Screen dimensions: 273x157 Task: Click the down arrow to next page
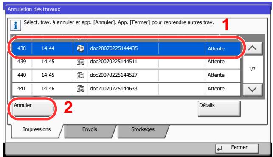click(x=253, y=90)
